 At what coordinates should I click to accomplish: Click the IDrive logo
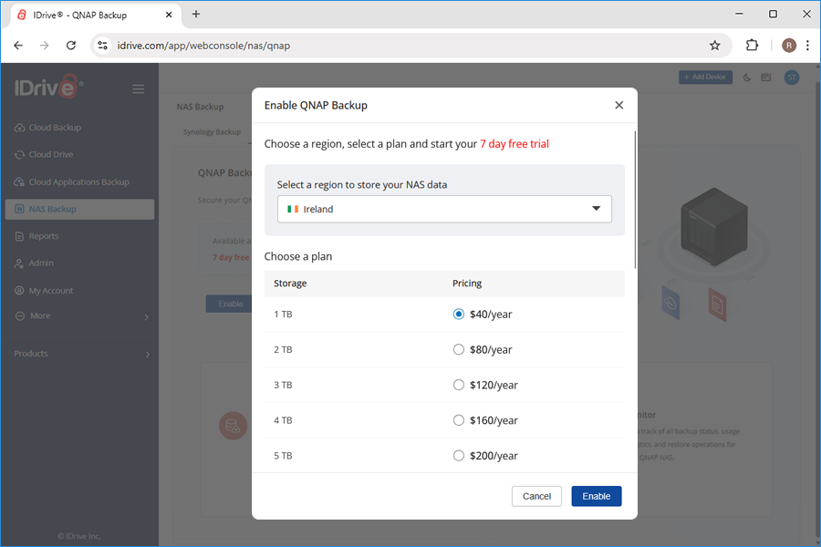tap(48, 87)
